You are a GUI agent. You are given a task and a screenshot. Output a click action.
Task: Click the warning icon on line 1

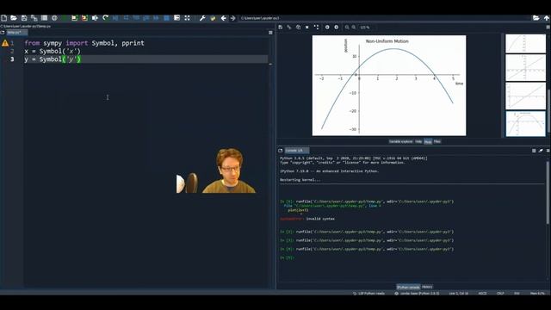pos(5,43)
